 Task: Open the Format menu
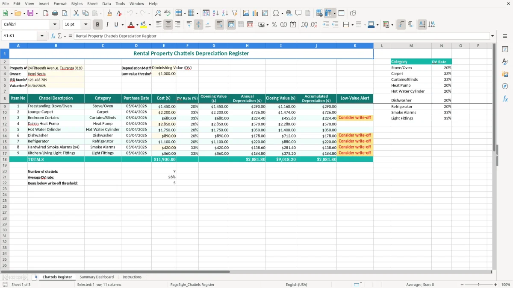click(60, 3)
